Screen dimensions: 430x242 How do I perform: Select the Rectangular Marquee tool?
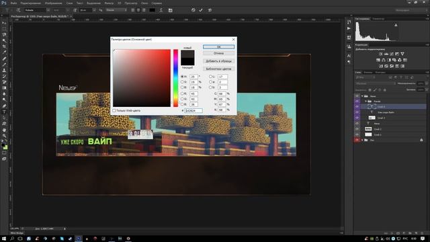4,29
